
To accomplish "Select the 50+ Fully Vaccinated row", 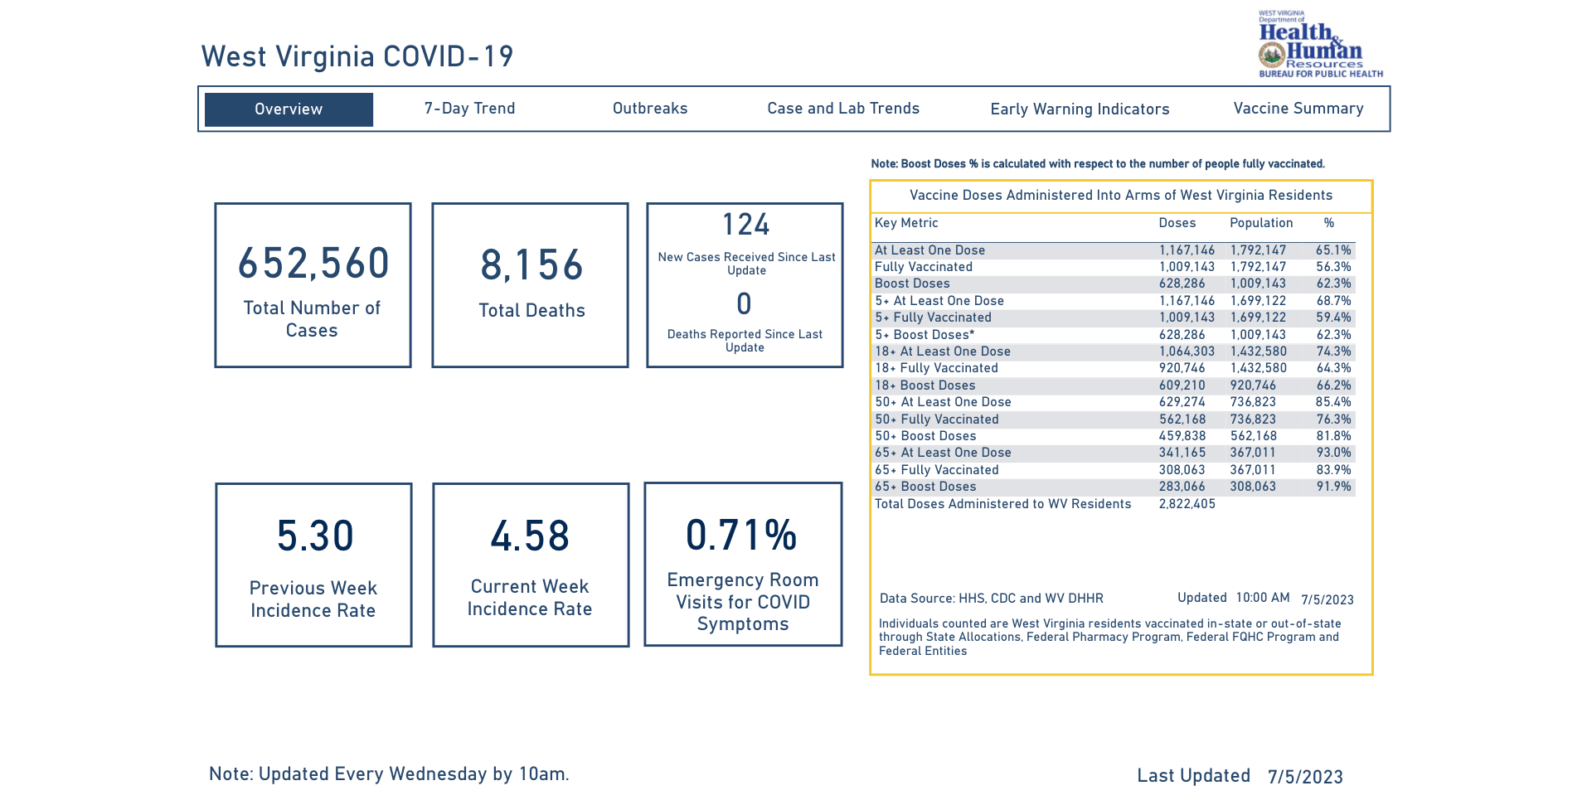I will coord(1114,419).
